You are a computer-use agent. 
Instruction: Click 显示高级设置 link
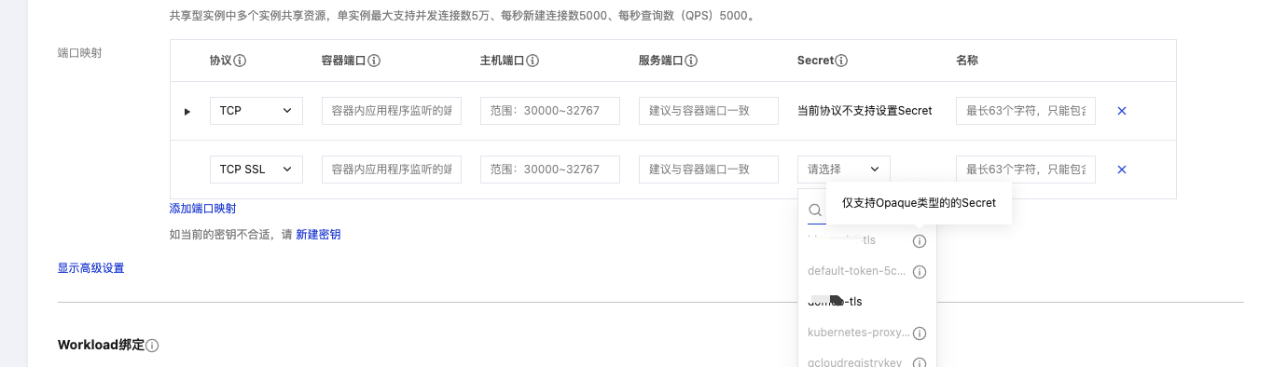[91, 268]
